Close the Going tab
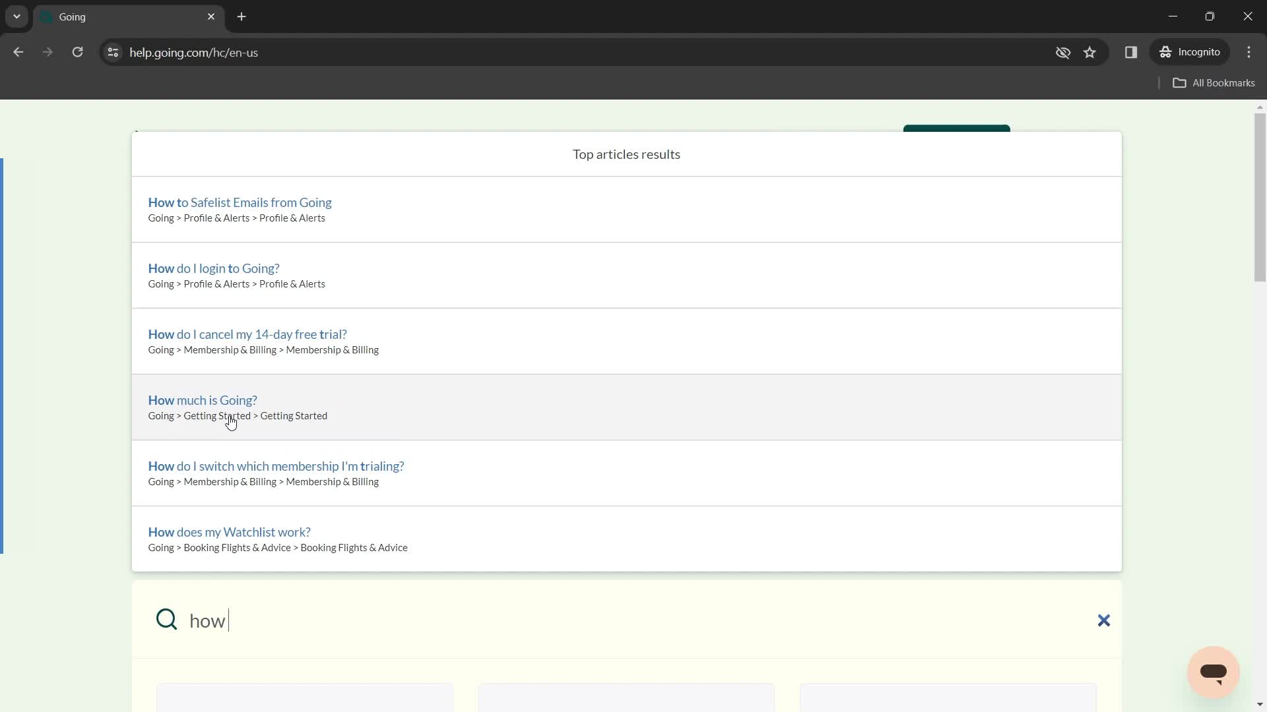1267x712 pixels. pos(211,16)
